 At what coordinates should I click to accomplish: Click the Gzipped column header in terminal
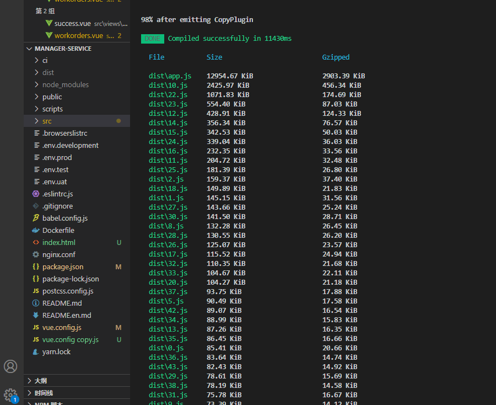click(336, 57)
